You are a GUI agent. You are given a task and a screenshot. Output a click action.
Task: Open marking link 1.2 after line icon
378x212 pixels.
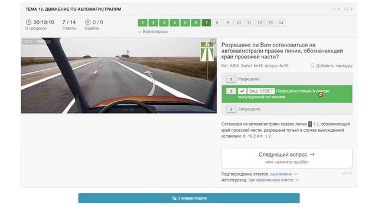(x=316, y=124)
